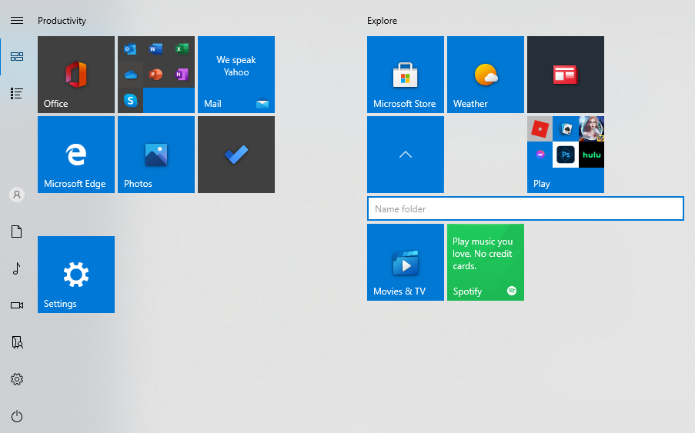Open the Office tile
The image size is (695, 433).
click(75, 75)
